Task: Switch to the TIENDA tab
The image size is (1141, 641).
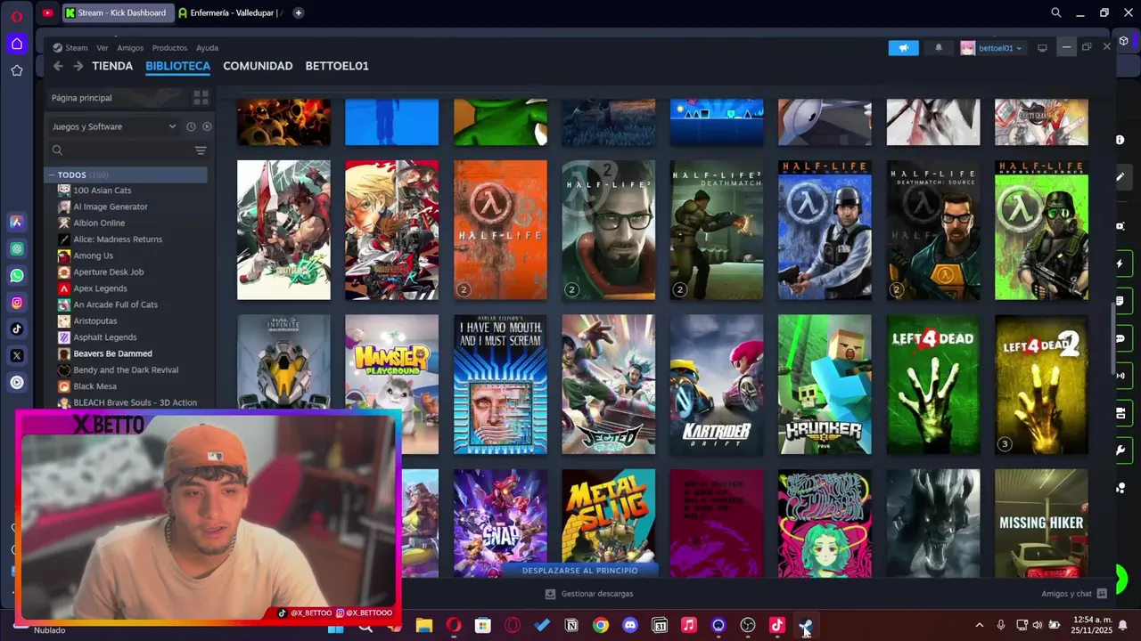Action: point(112,66)
